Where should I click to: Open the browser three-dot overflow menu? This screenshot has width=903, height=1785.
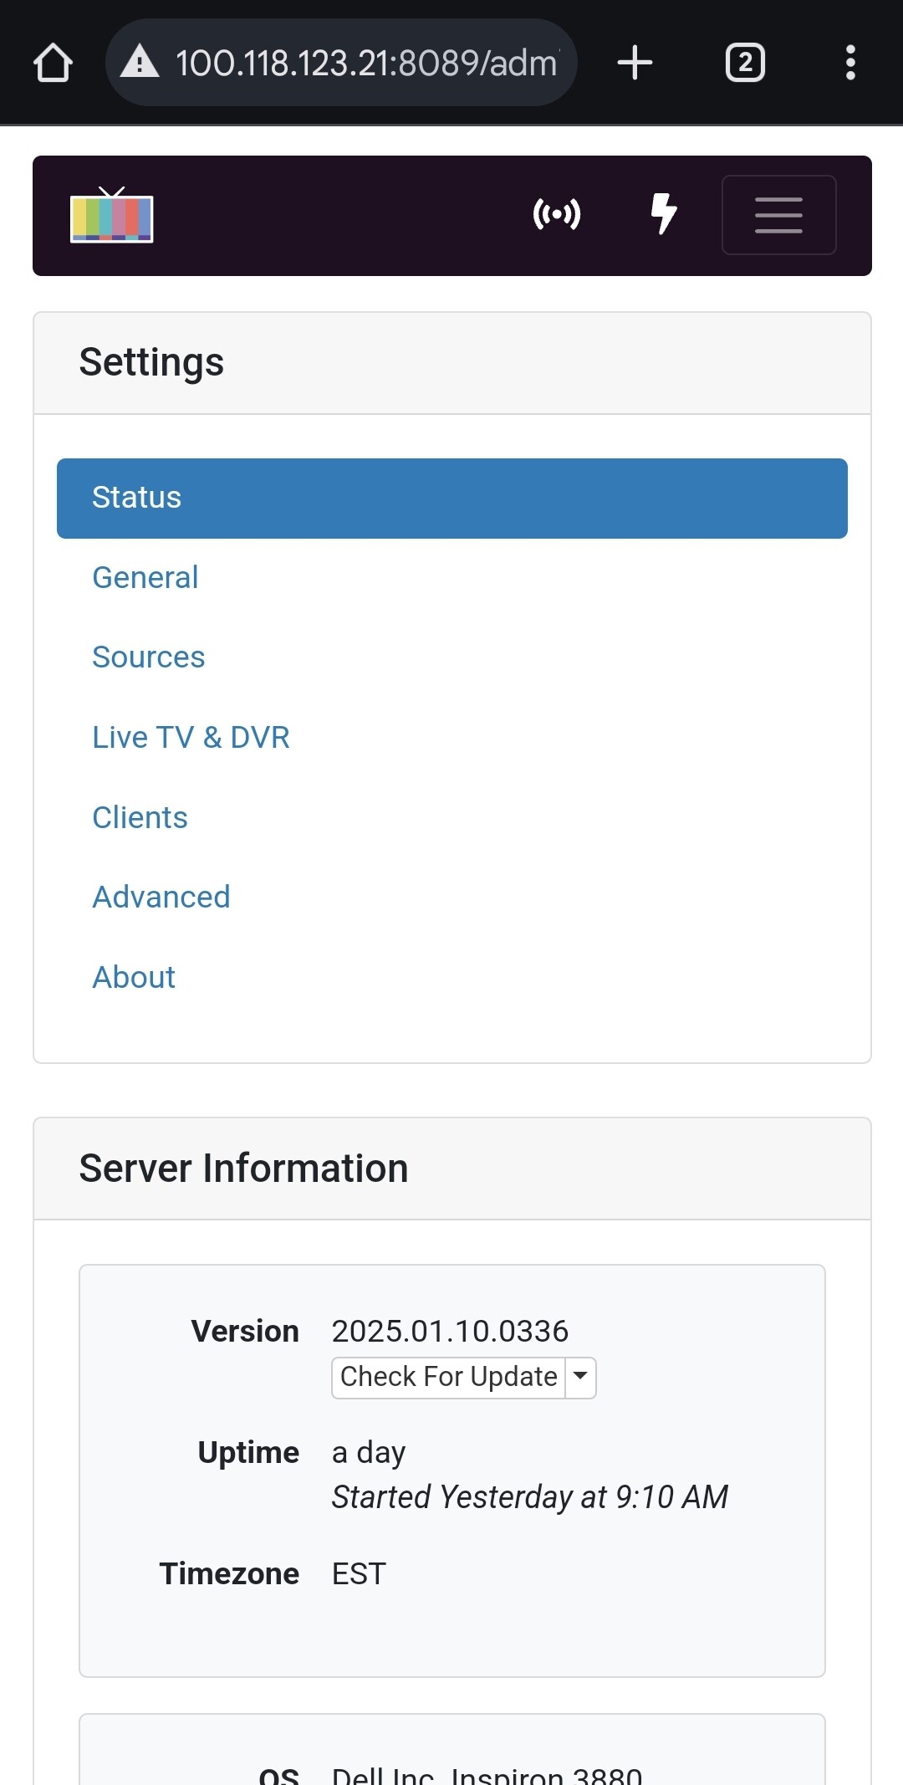pyautogui.click(x=850, y=63)
